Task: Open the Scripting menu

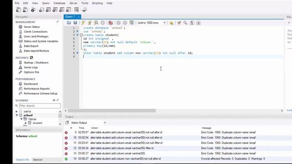Action: 97,3
